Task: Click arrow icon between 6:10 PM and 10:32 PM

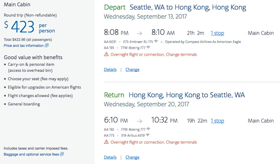Action: tap(139, 121)
